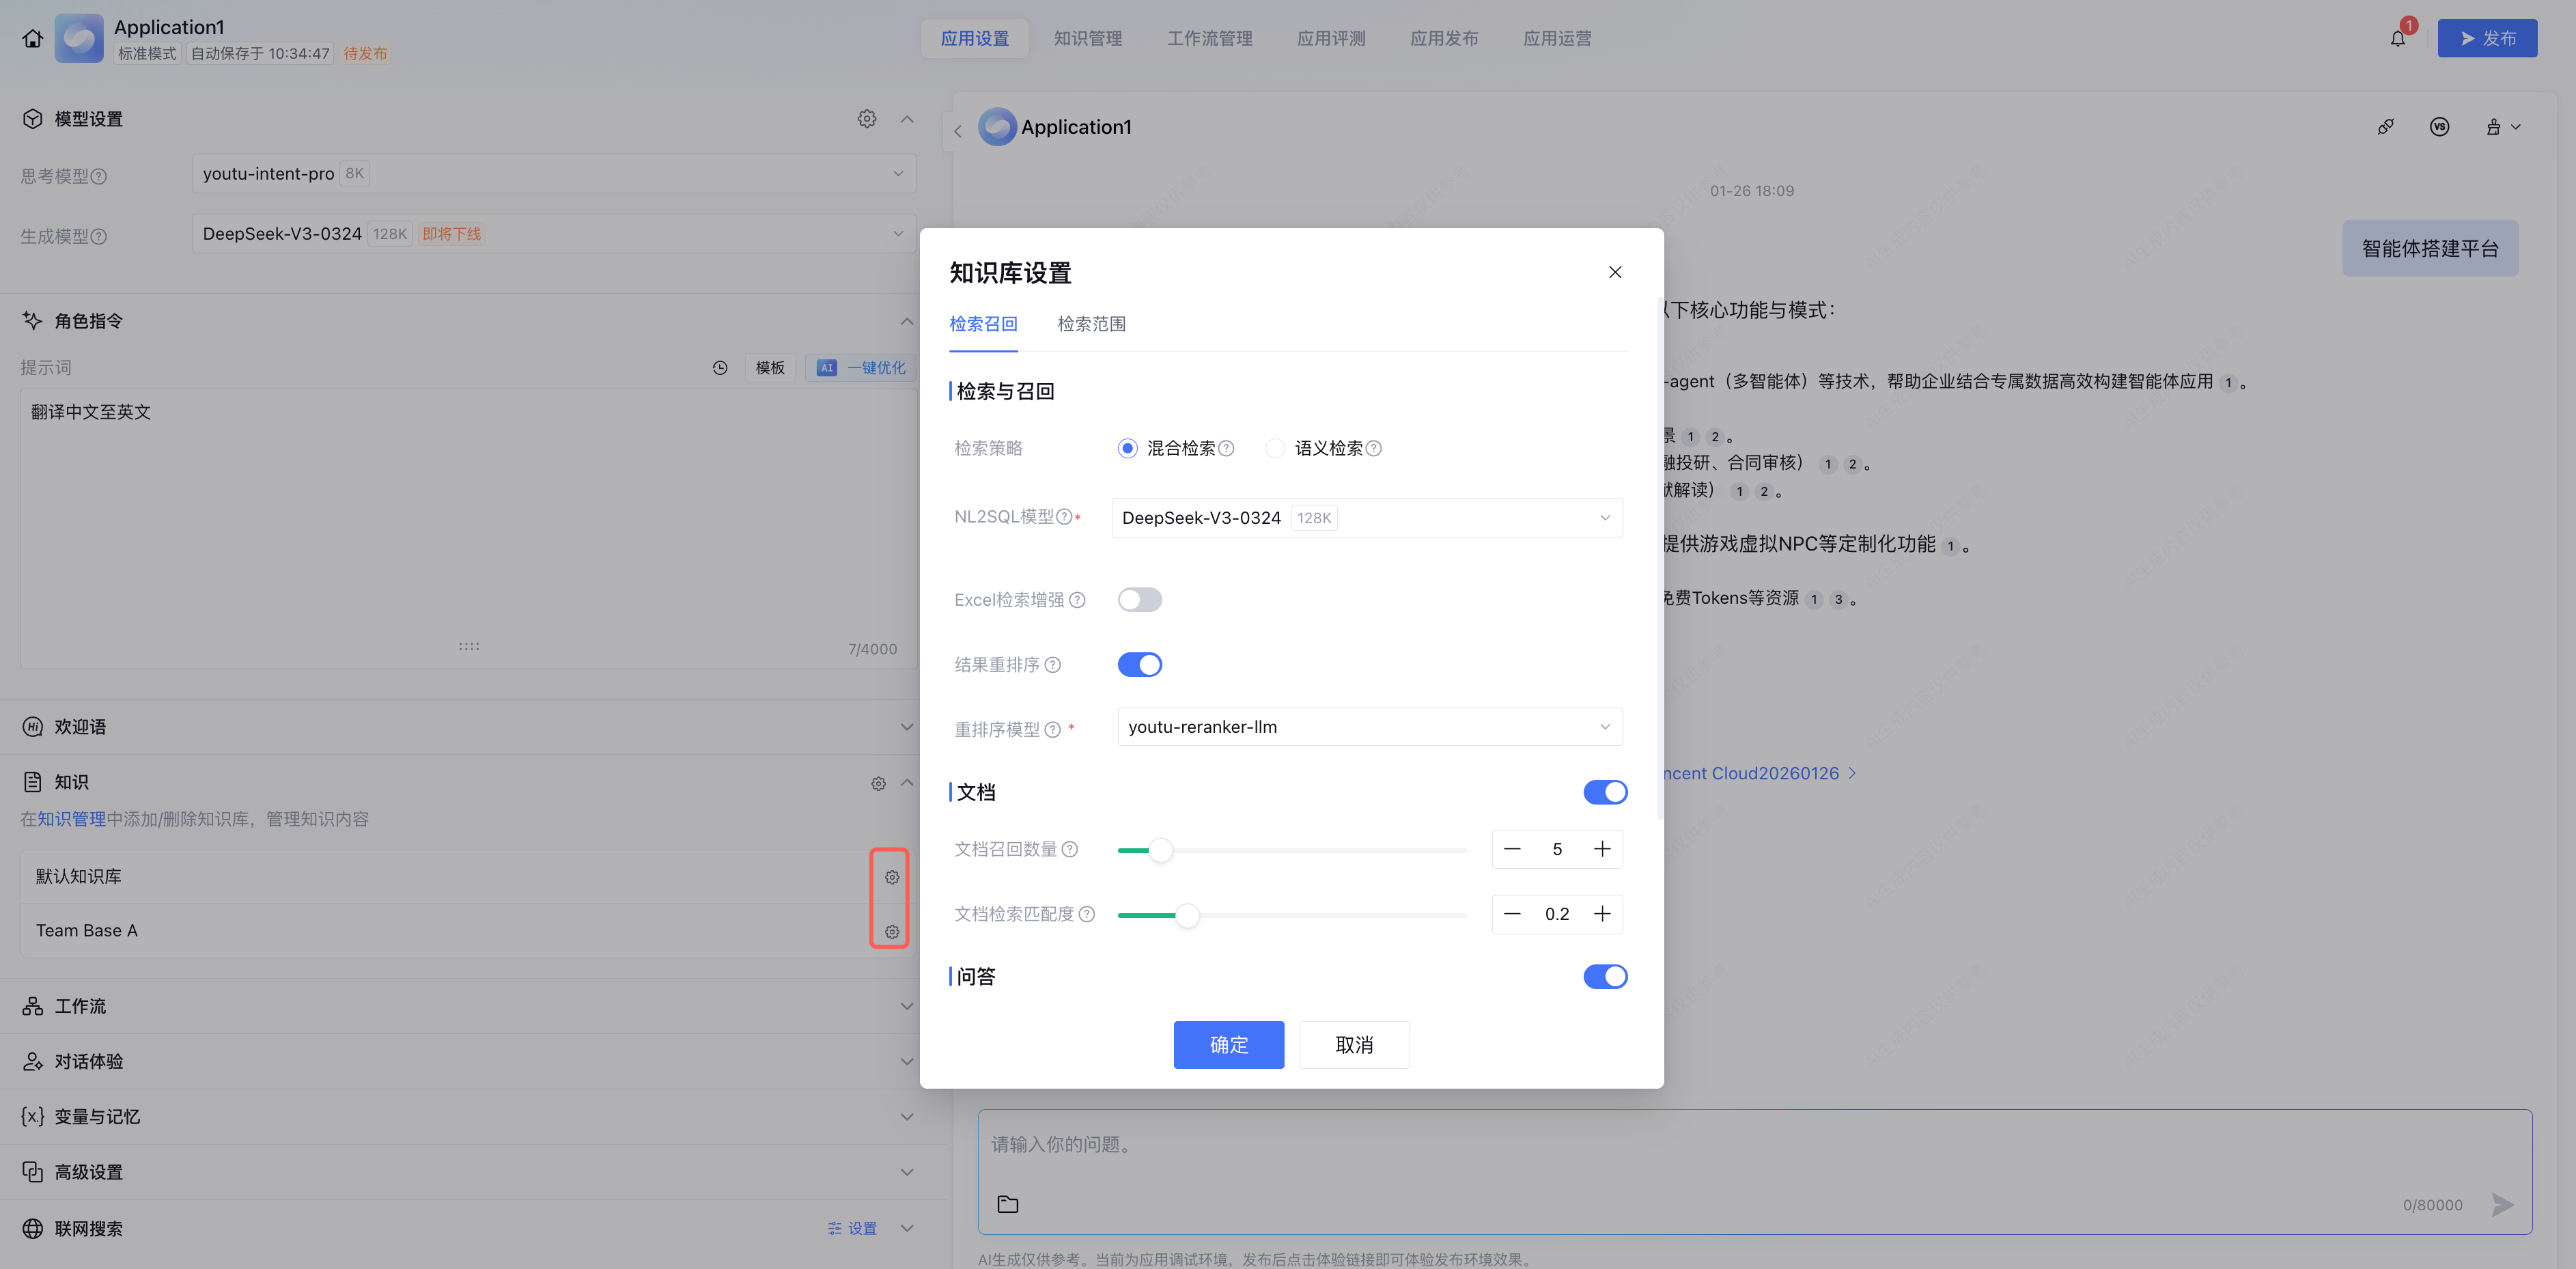
Task: Click 文档检索匹配度 slider handle
Action: pyautogui.click(x=1187, y=915)
